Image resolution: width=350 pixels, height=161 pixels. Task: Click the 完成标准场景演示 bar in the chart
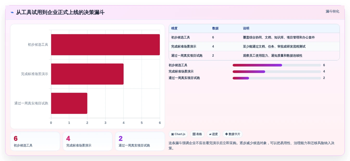point(87,74)
